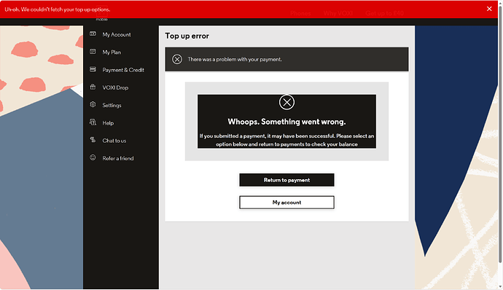Click the Why VOXI link in header

click(338, 13)
